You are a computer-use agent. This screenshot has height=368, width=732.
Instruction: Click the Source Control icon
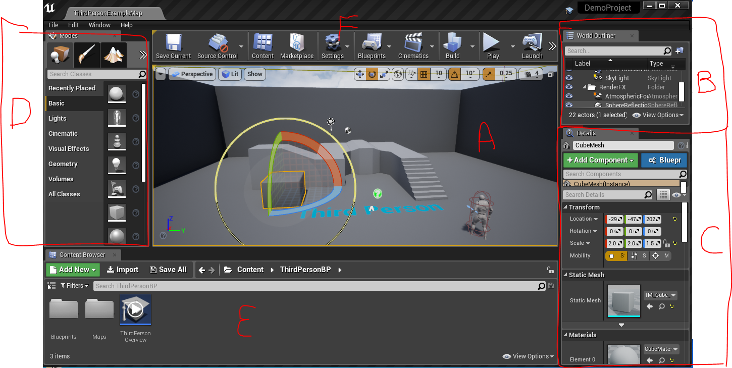point(217,43)
